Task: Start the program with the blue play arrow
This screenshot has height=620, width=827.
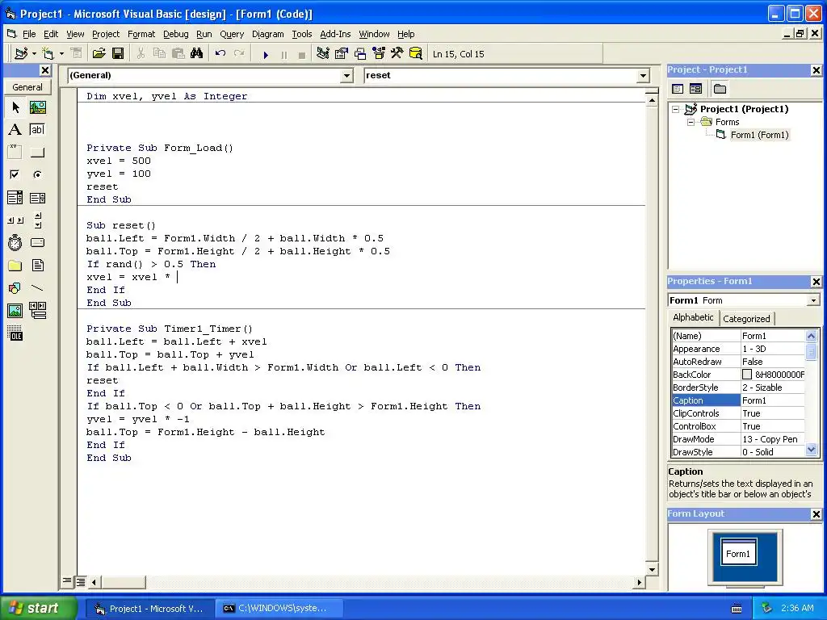Action: click(x=266, y=54)
